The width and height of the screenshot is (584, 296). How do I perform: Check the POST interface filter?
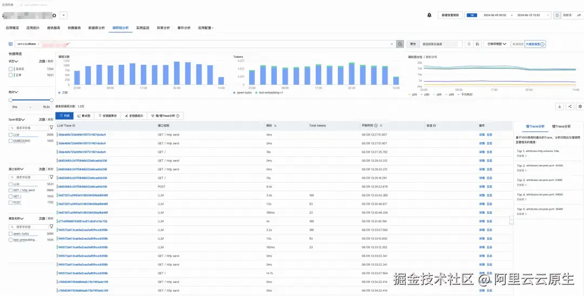[x=10, y=203]
